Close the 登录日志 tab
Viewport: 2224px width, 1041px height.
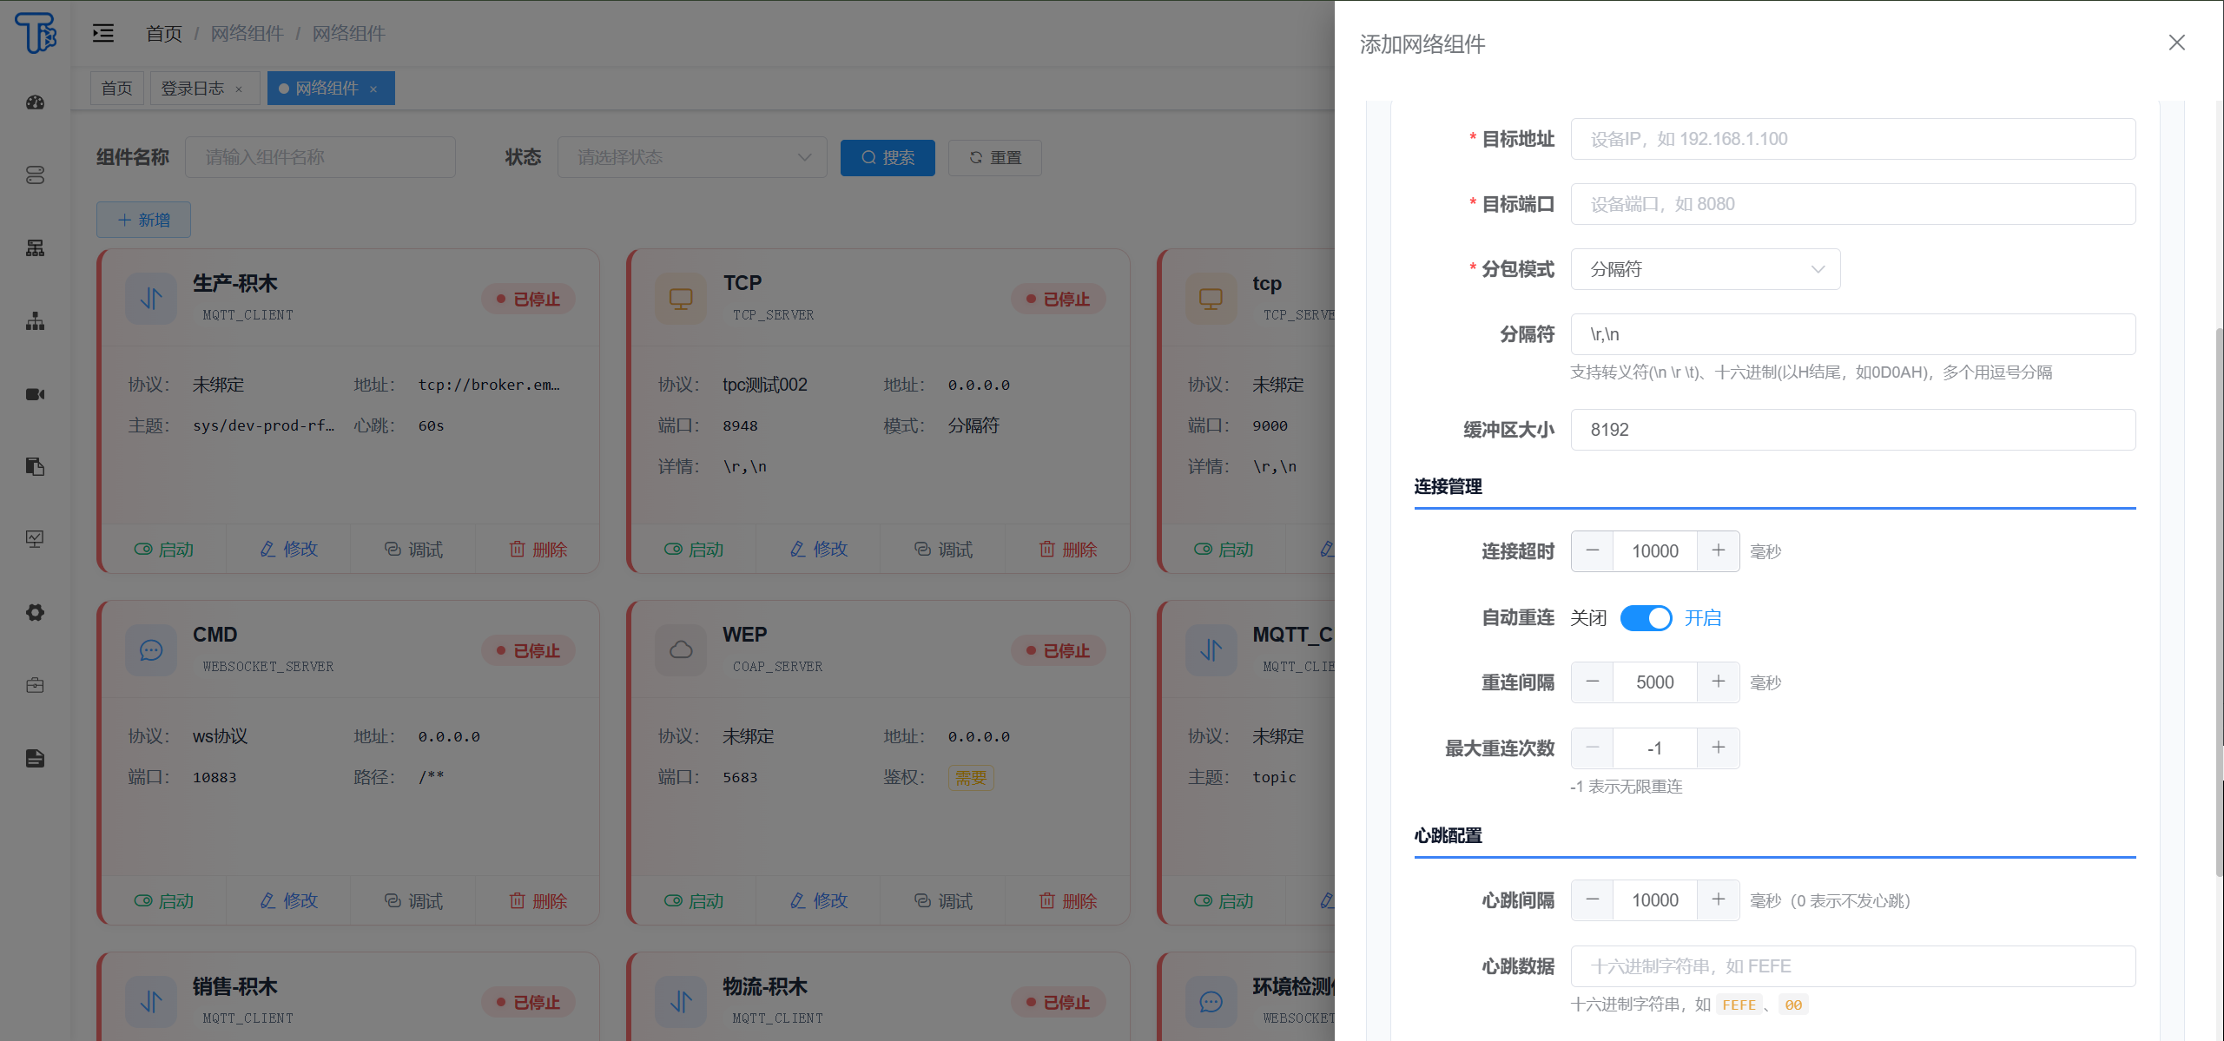tap(240, 88)
